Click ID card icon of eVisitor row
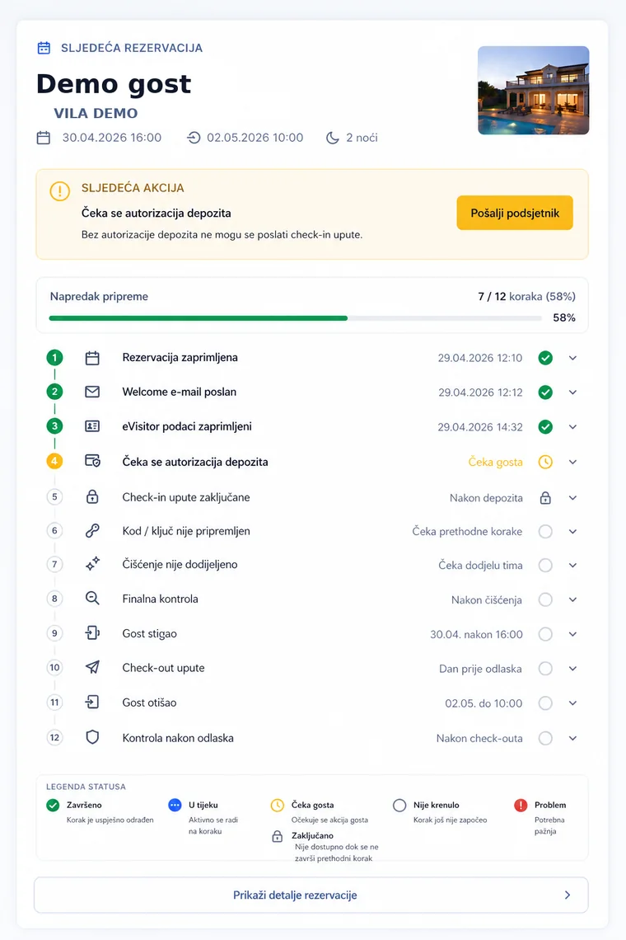 tap(92, 426)
